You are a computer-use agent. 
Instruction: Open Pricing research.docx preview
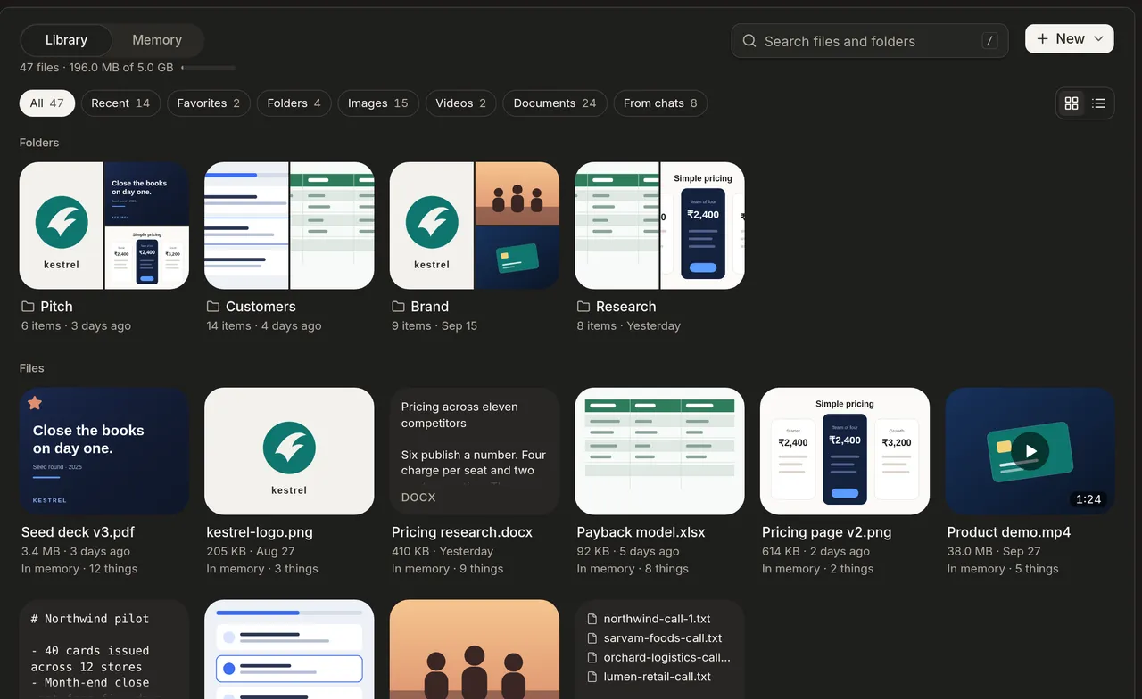pos(475,451)
